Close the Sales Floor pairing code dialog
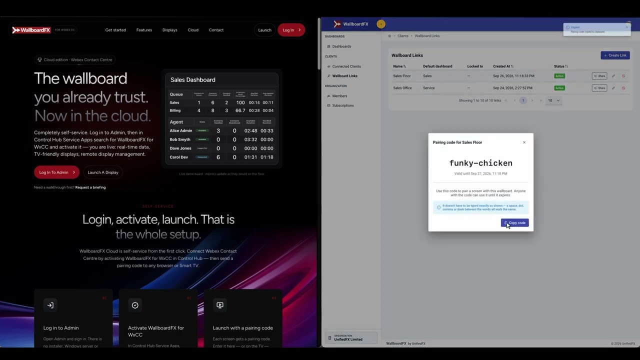Image resolution: width=640 pixels, height=360 pixels. tap(524, 142)
